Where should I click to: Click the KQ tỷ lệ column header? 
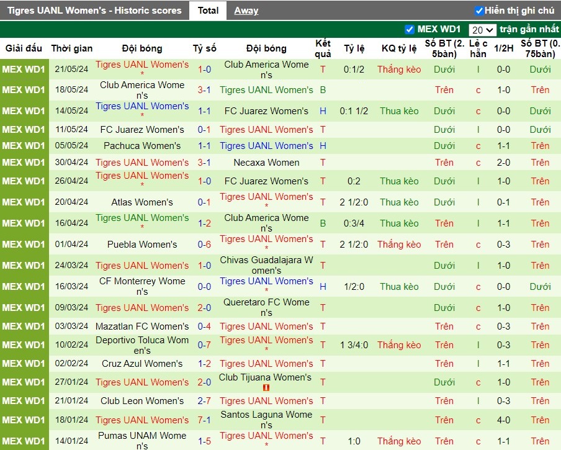(399, 48)
